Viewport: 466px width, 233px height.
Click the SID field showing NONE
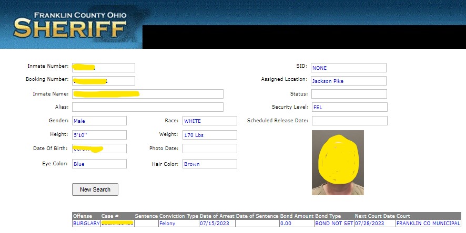tap(349, 68)
